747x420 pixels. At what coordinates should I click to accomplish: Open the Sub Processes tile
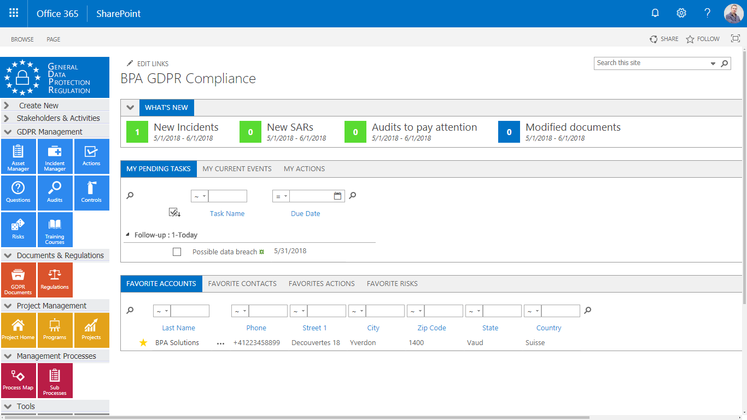[x=55, y=381]
